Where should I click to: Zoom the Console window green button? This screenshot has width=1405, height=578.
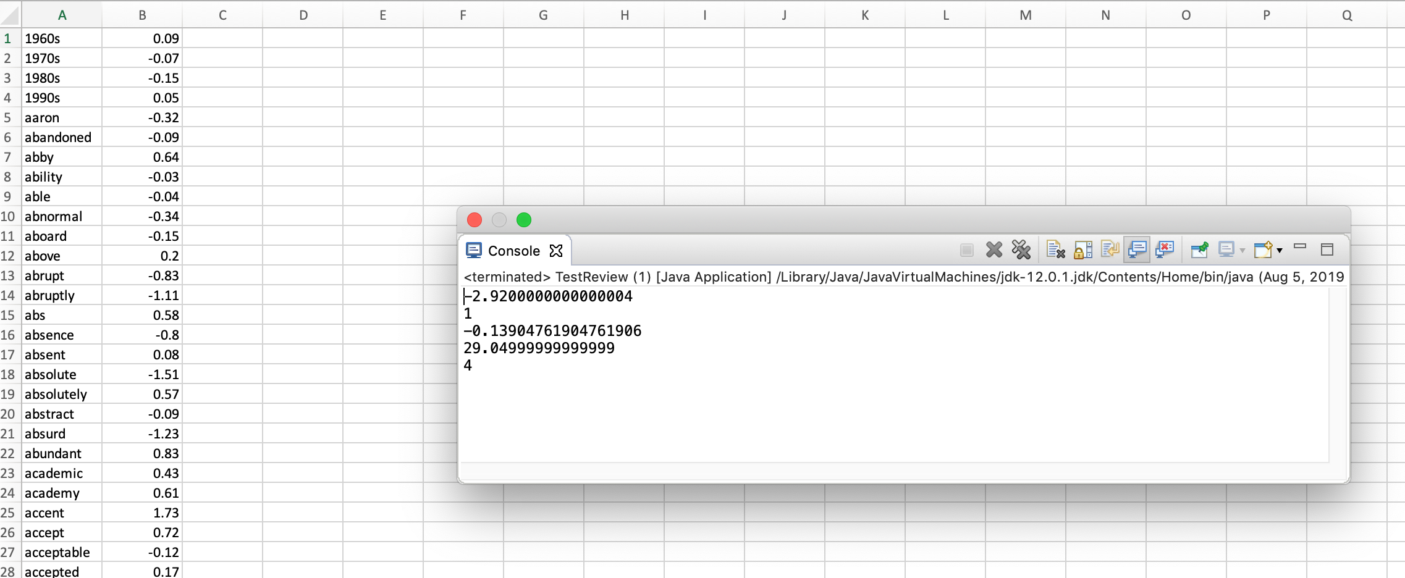(x=524, y=220)
